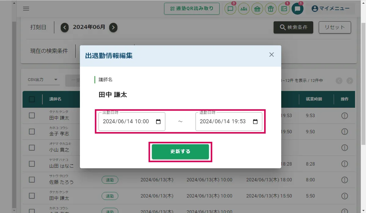
Task: Select the checkbox for 小山 貫之
Action: tap(32, 148)
